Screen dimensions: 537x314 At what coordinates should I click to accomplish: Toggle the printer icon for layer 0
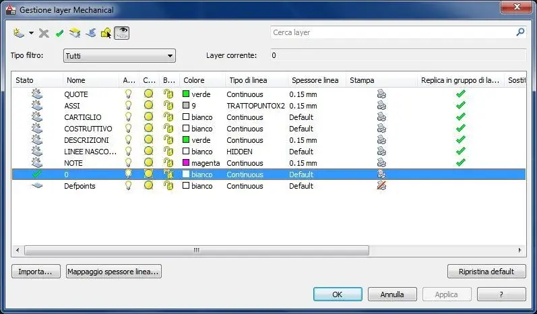point(381,174)
